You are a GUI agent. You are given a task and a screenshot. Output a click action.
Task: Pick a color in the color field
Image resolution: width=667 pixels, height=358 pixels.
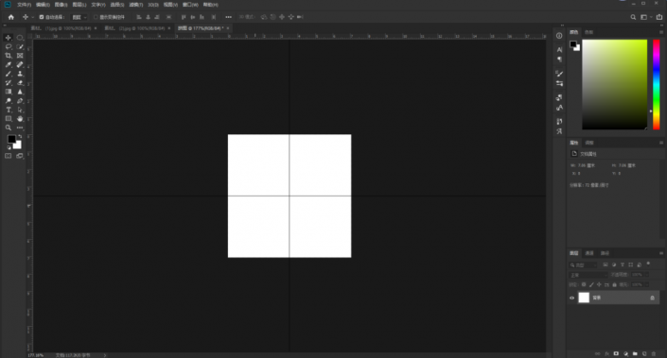615,84
